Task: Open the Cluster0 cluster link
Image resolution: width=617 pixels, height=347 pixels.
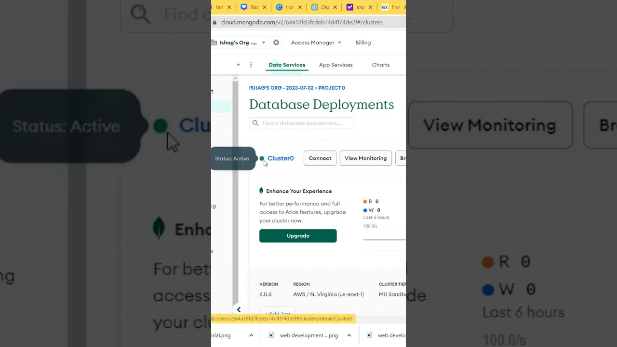Action: tap(281, 158)
